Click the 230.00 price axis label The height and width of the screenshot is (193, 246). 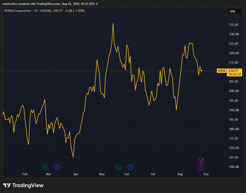[x=234, y=34]
